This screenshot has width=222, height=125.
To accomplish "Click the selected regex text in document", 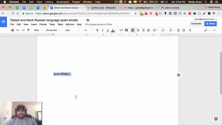I will (x=62, y=74).
